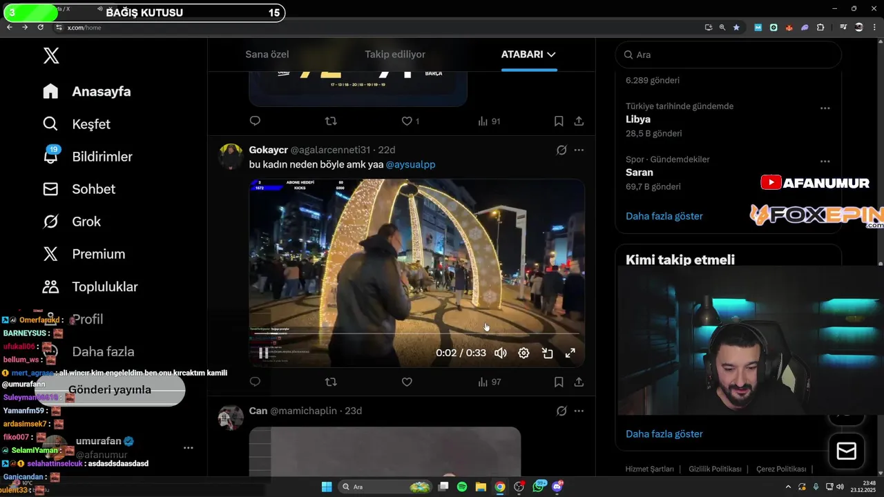Open Discord from taskbar
The height and width of the screenshot is (497, 884).
point(557,487)
